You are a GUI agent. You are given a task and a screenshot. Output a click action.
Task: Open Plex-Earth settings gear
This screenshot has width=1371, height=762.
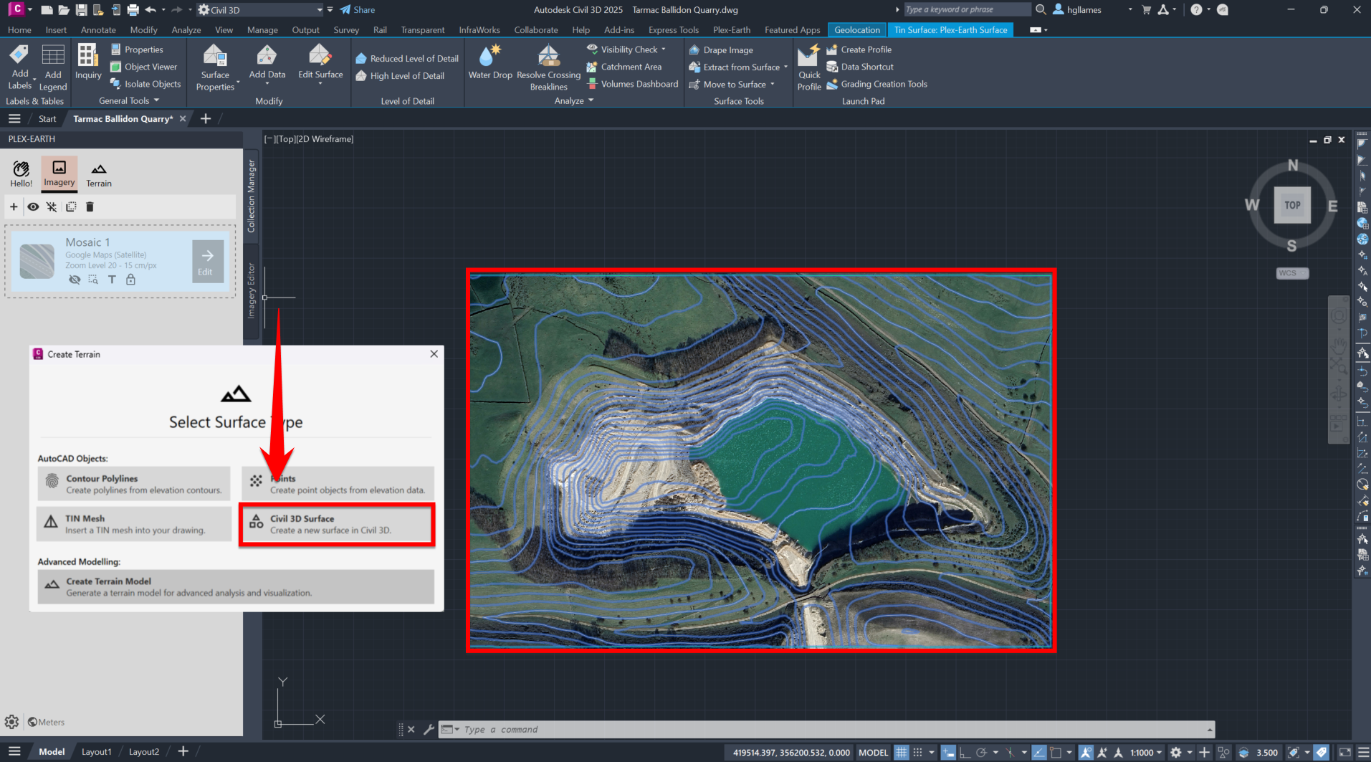[x=12, y=722]
